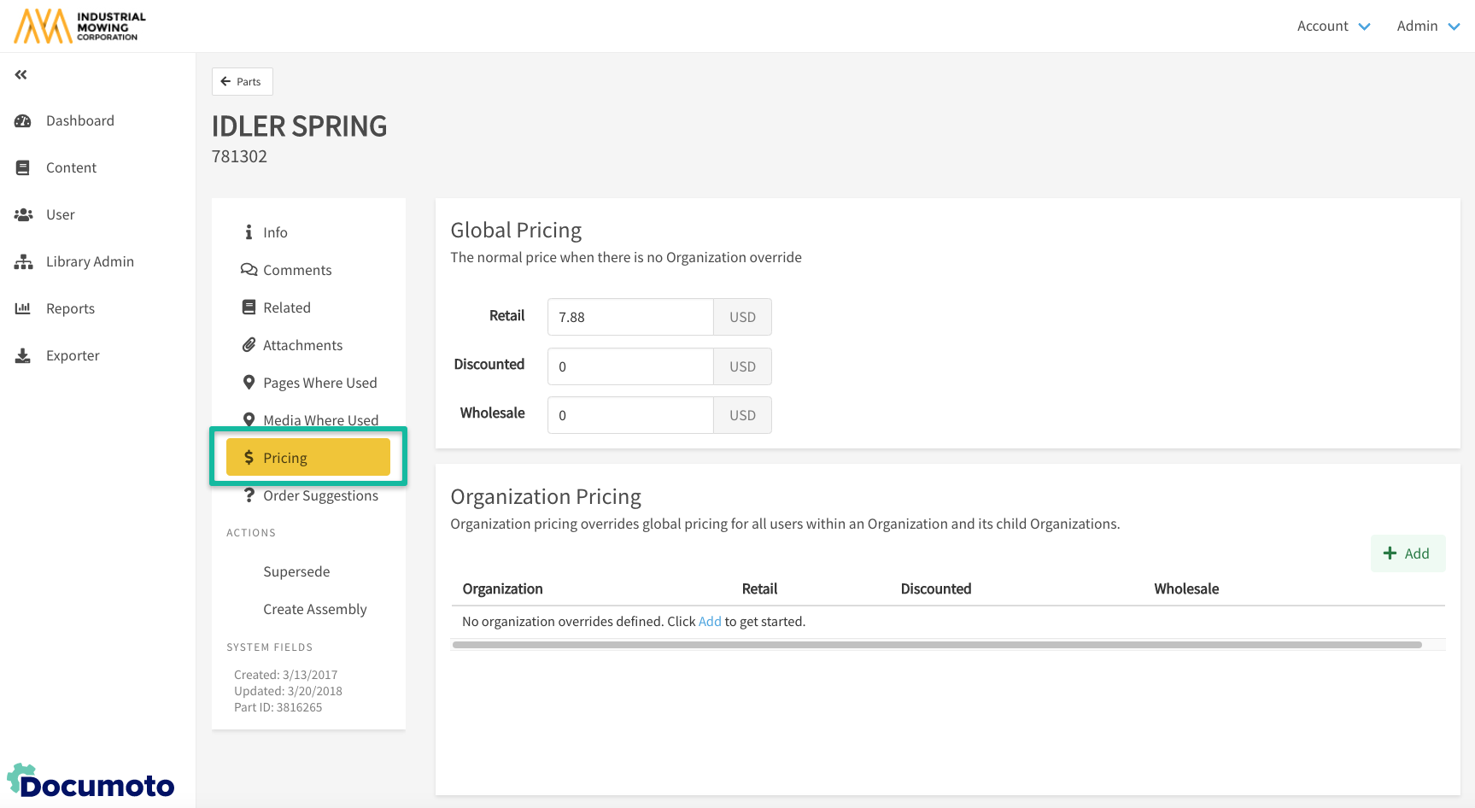Open Order Suggestions

319,495
